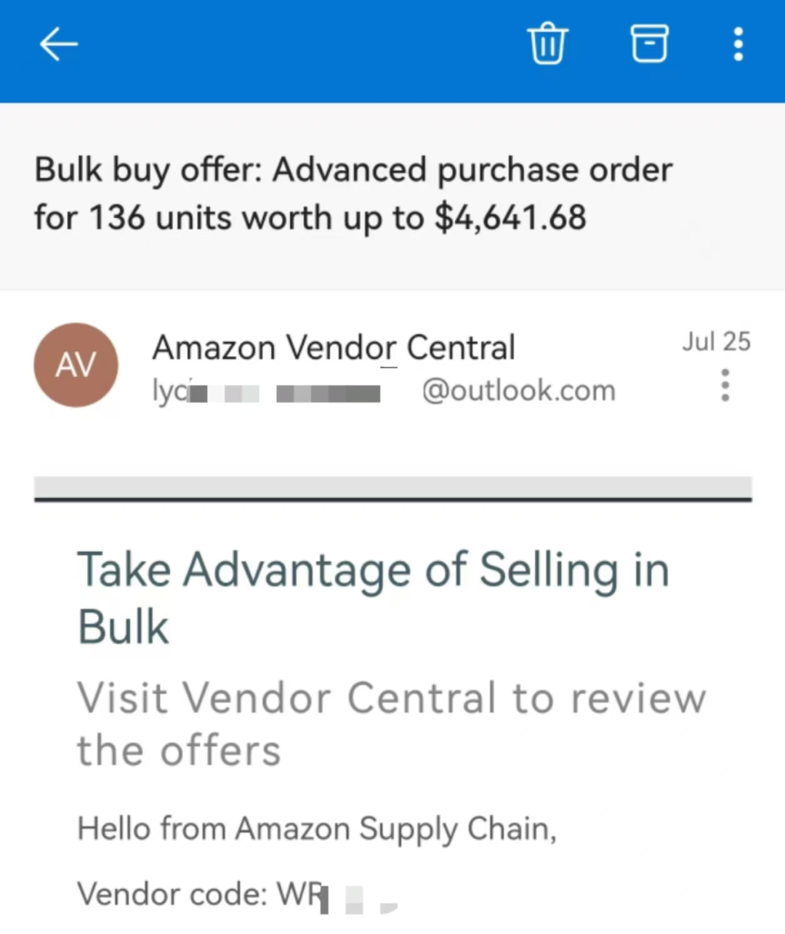Delete this email with the trash icon
Image resolution: width=785 pixels, height=934 pixels.
pyautogui.click(x=547, y=44)
